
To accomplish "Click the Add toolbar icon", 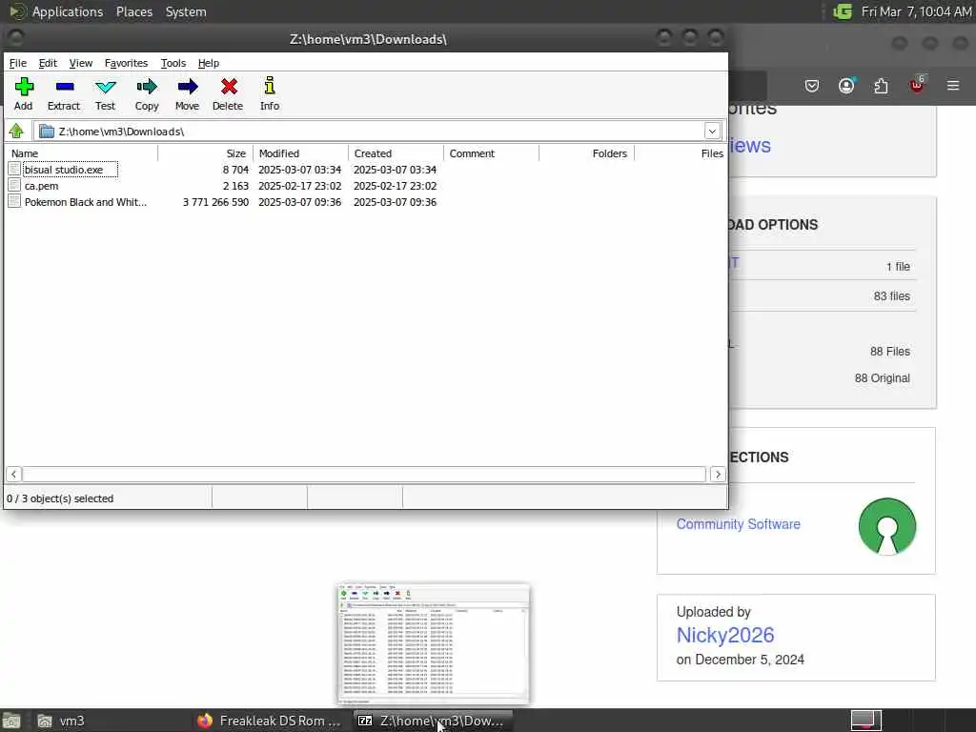I will click(x=24, y=87).
